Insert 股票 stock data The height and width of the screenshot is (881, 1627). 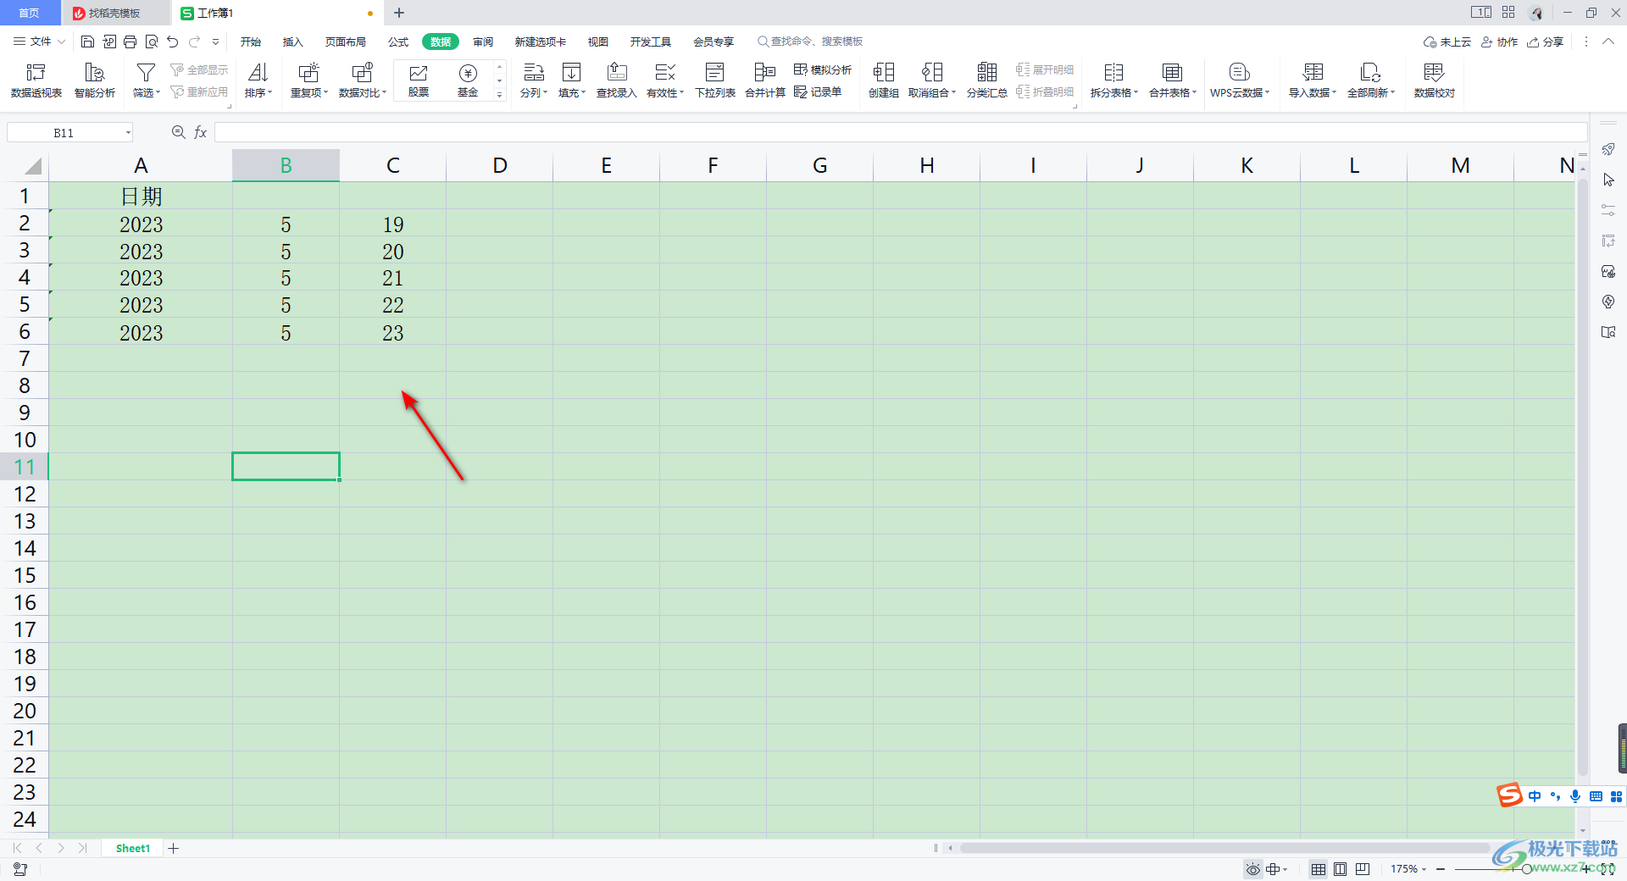click(x=419, y=80)
